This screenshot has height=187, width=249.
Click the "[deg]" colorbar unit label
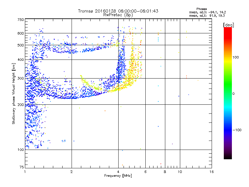coord(228,25)
